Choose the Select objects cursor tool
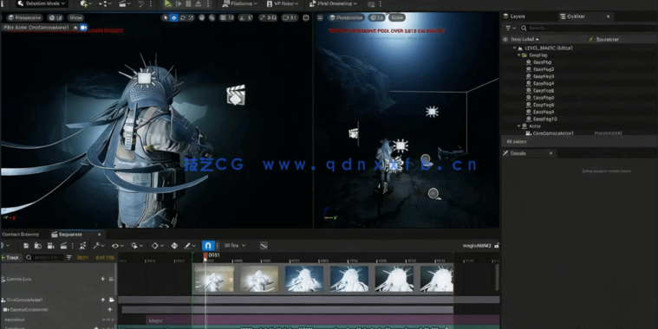Viewport: 658px width, 329px height. [166, 17]
